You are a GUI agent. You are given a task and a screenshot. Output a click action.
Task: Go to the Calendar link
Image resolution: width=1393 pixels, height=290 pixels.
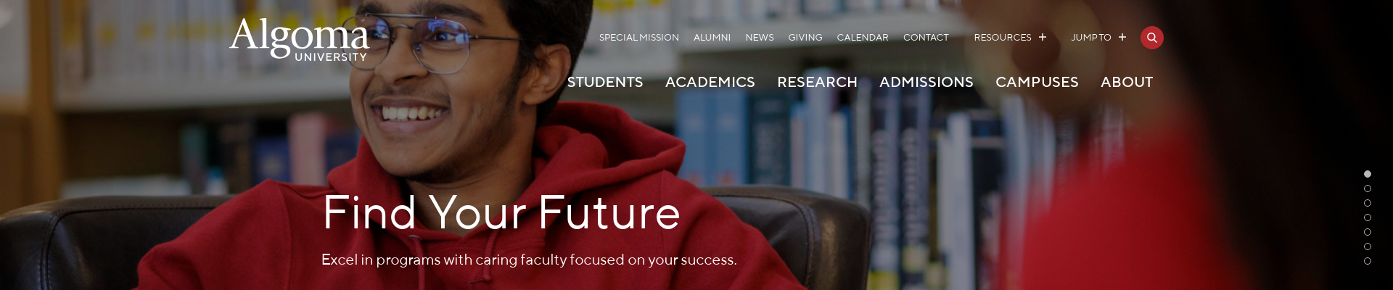pos(863,38)
